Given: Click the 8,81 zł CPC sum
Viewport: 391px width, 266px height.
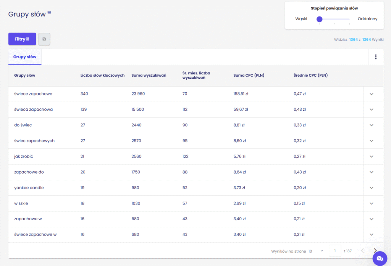Looking at the screenshot, I should tap(239, 125).
